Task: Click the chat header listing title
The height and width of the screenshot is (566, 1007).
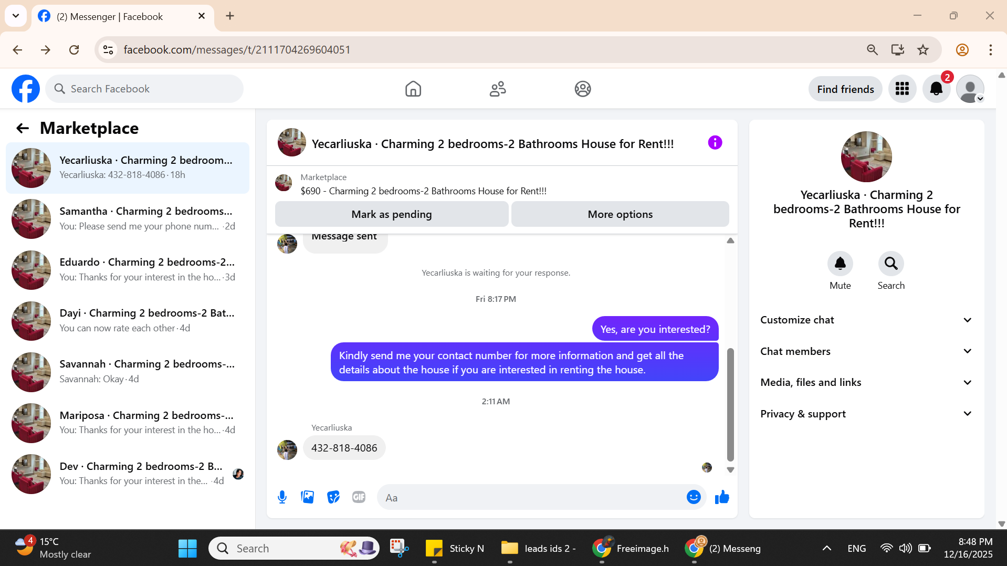Action: (492, 144)
